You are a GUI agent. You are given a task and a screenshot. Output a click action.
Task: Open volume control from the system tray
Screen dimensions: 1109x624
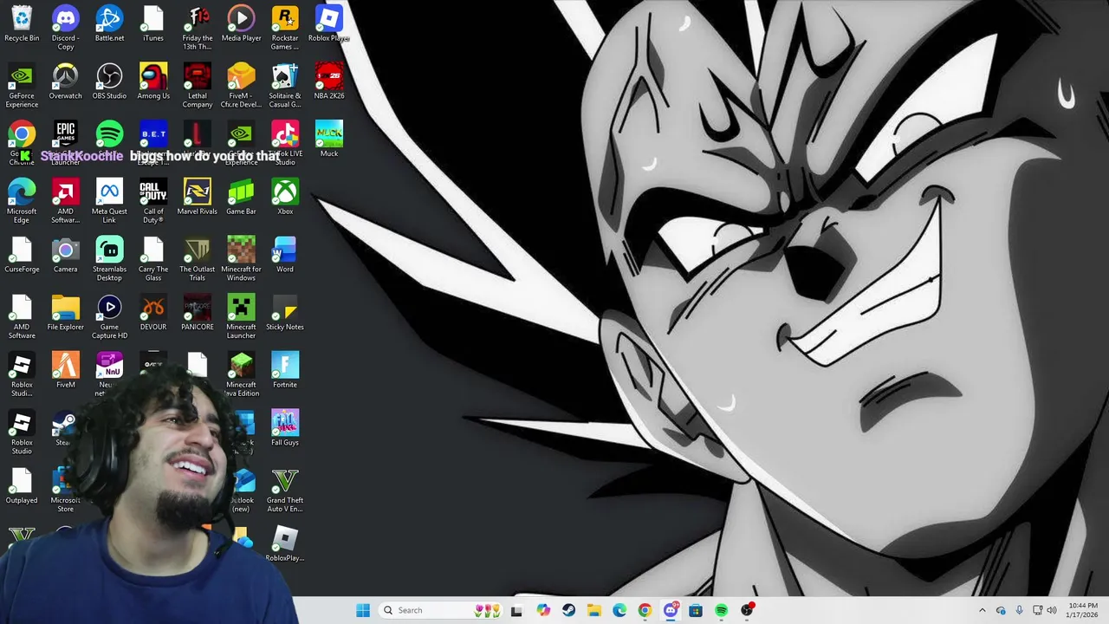click(x=1052, y=610)
